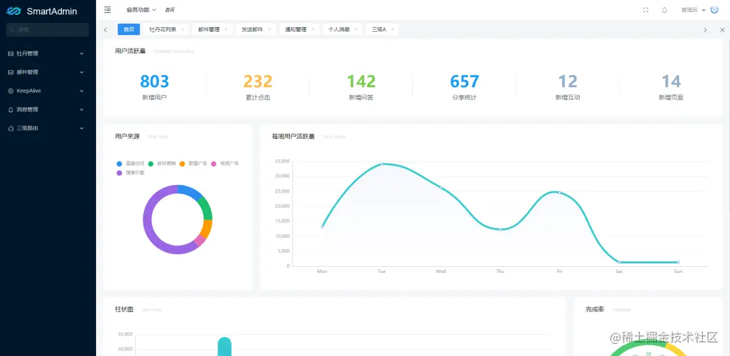Click the 首页 breadcrumb link

coord(170,9)
